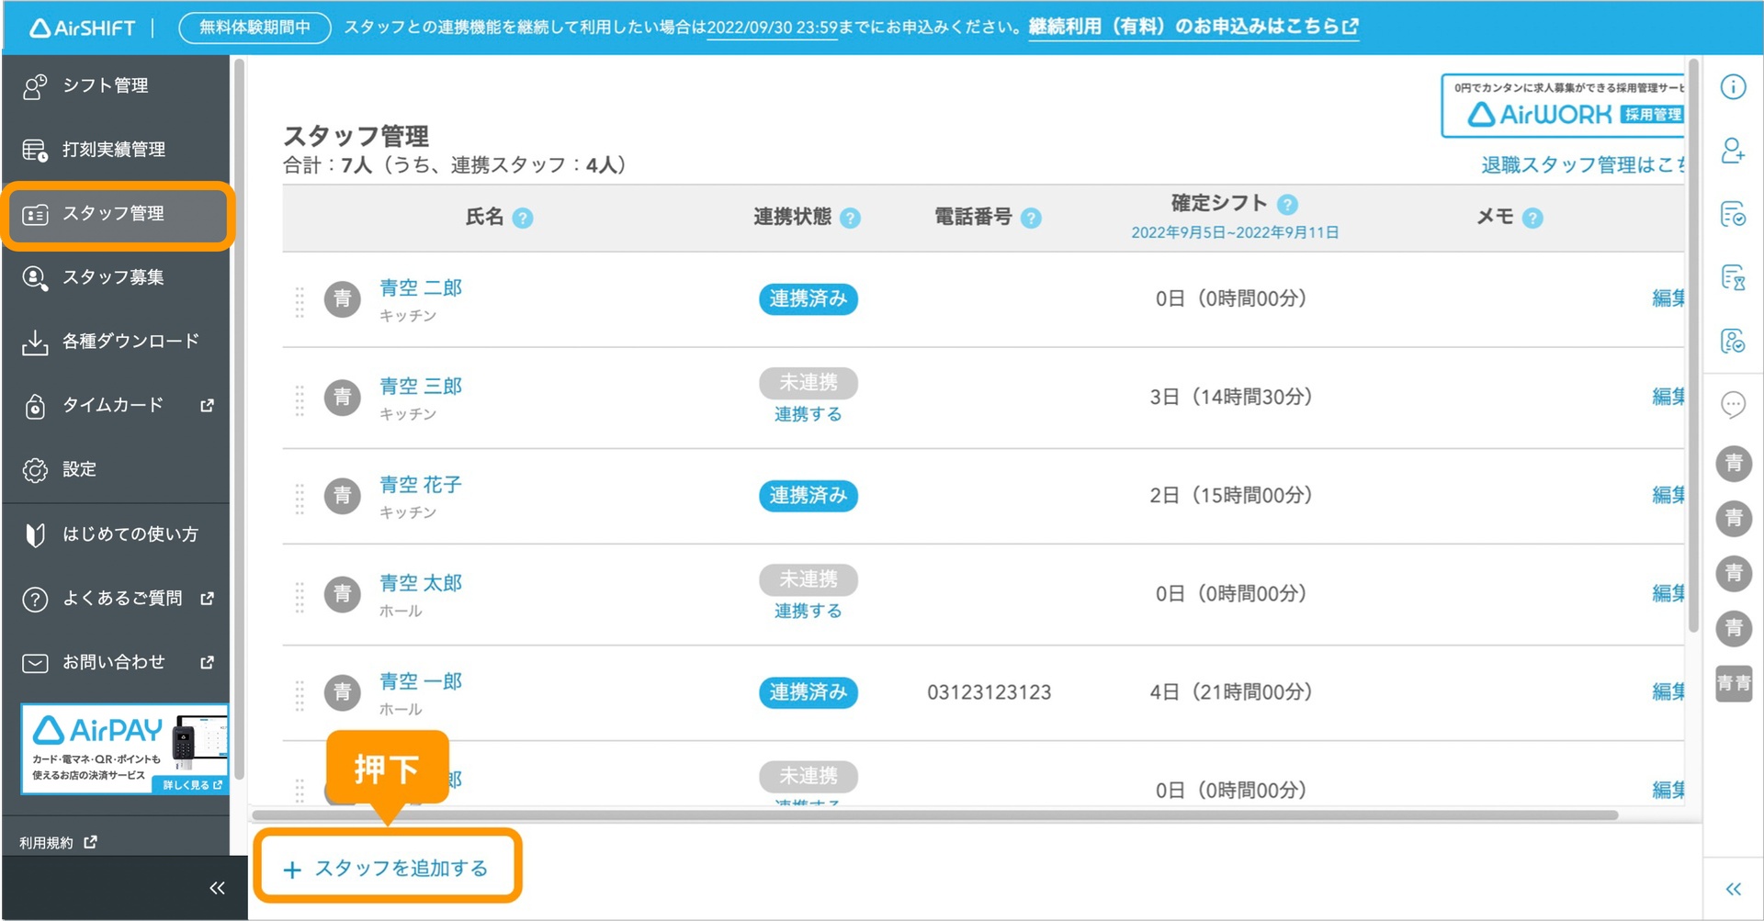Click help icon next to 確定シフト header
This screenshot has width=1764, height=921.
[1287, 205]
